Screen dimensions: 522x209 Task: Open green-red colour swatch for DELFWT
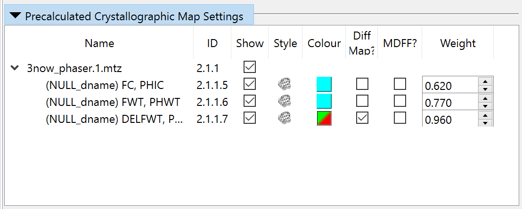tap(324, 118)
